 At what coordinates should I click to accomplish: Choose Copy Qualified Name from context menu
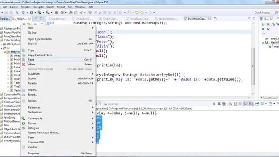(x=58, y=55)
